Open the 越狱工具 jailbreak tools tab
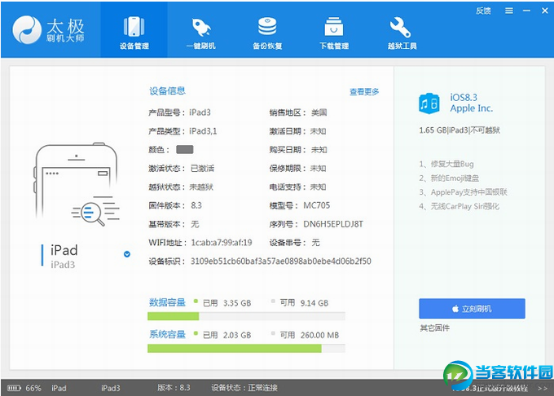This screenshot has width=554, height=396. [x=402, y=31]
